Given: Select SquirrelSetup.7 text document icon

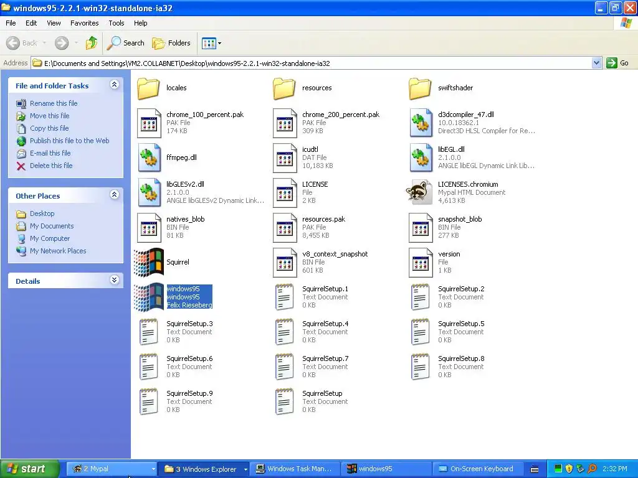Looking at the screenshot, I should (284, 367).
